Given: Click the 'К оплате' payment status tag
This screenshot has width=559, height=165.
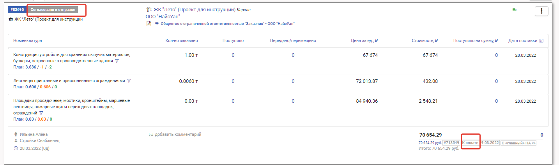Looking at the screenshot, I should point(470,143).
